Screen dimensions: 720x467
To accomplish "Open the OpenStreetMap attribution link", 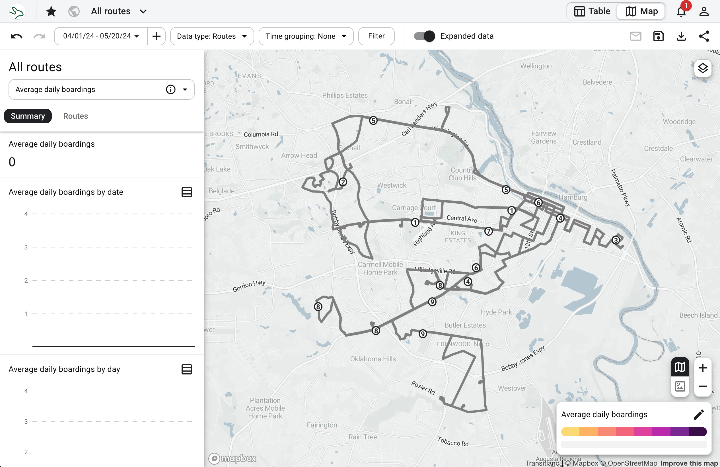I will pos(629,463).
